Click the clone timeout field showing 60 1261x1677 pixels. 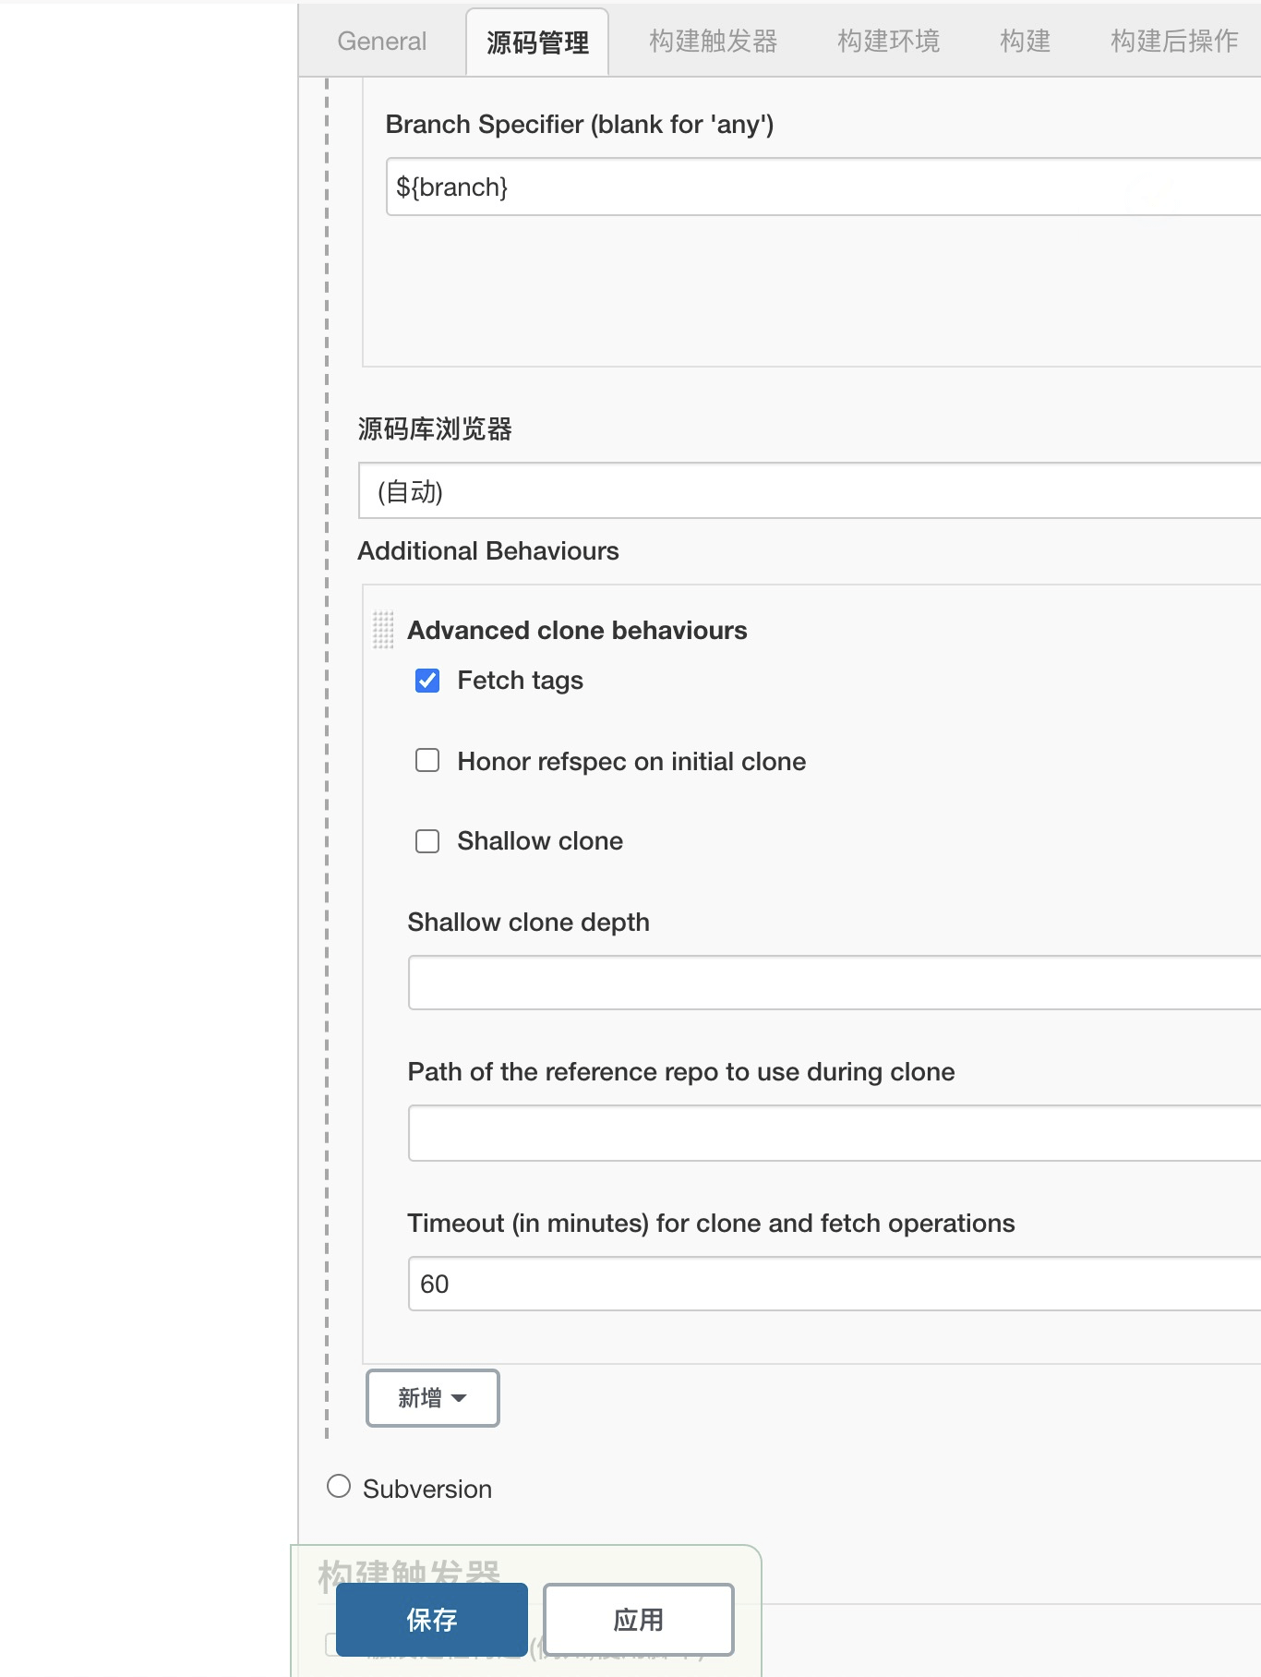[835, 1284]
